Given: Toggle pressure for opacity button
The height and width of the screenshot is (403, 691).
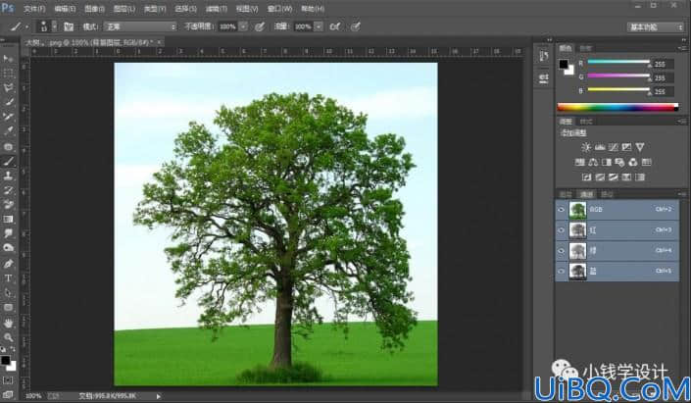Looking at the screenshot, I should click(x=260, y=26).
